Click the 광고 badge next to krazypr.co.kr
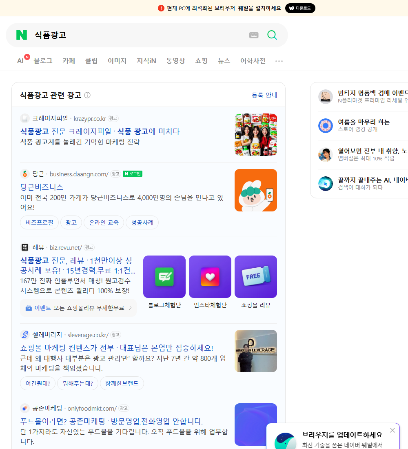408x449 pixels. click(113, 118)
